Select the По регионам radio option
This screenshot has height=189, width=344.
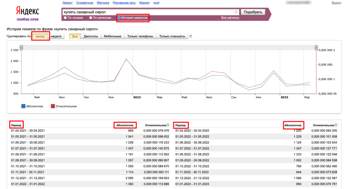pyautogui.click(x=90, y=18)
